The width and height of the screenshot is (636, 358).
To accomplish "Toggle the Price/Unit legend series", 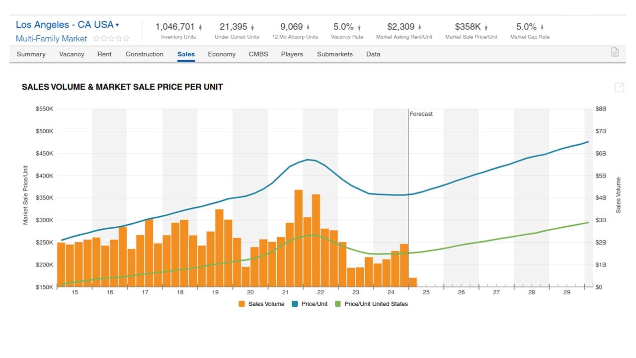I will click(310, 304).
